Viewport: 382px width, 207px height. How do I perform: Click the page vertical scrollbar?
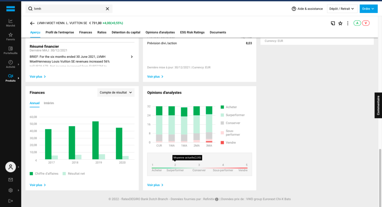380,177
